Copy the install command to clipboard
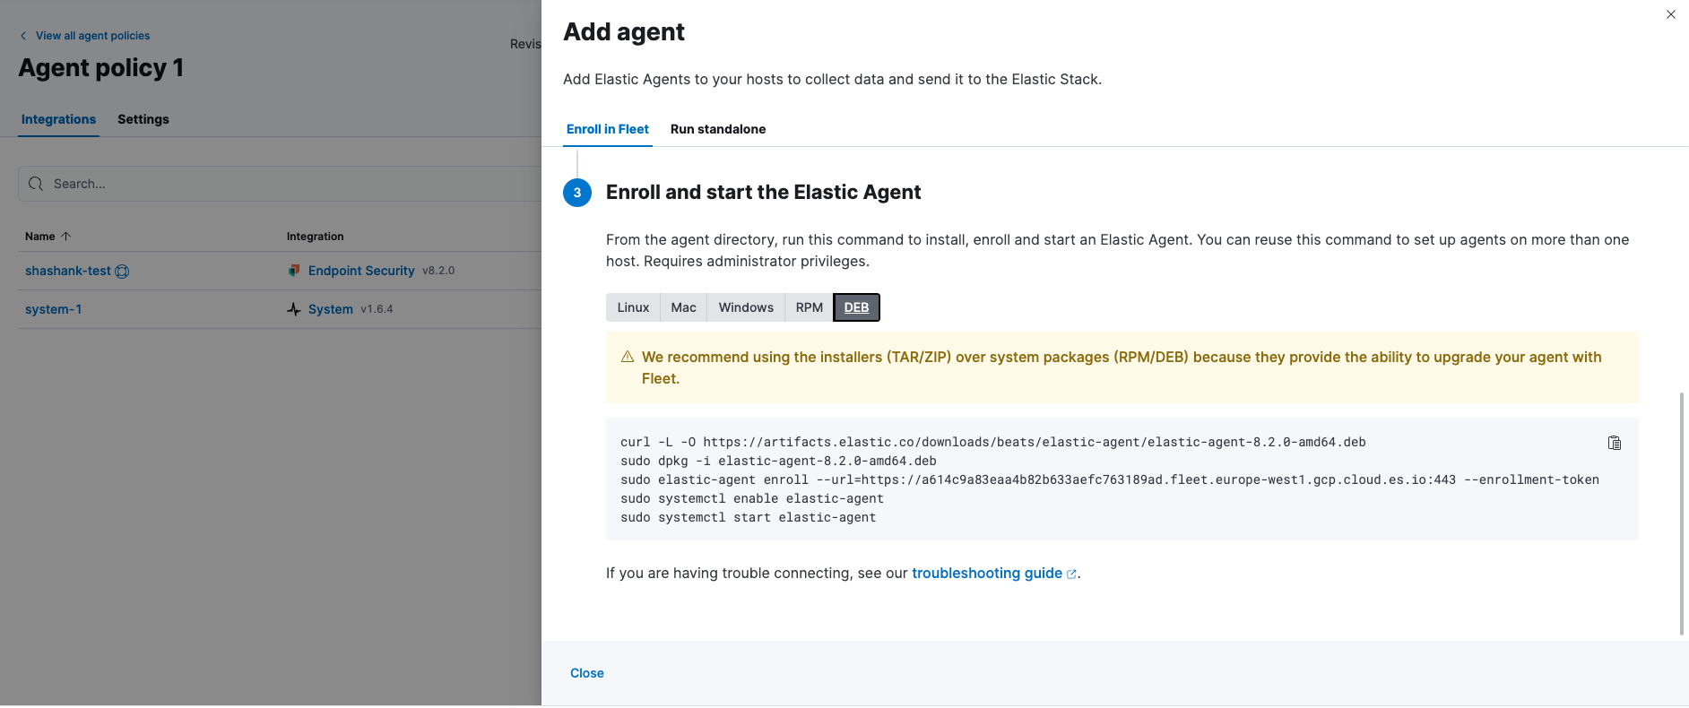The width and height of the screenshot is (1689, 708). click(x=1614, y=443)
